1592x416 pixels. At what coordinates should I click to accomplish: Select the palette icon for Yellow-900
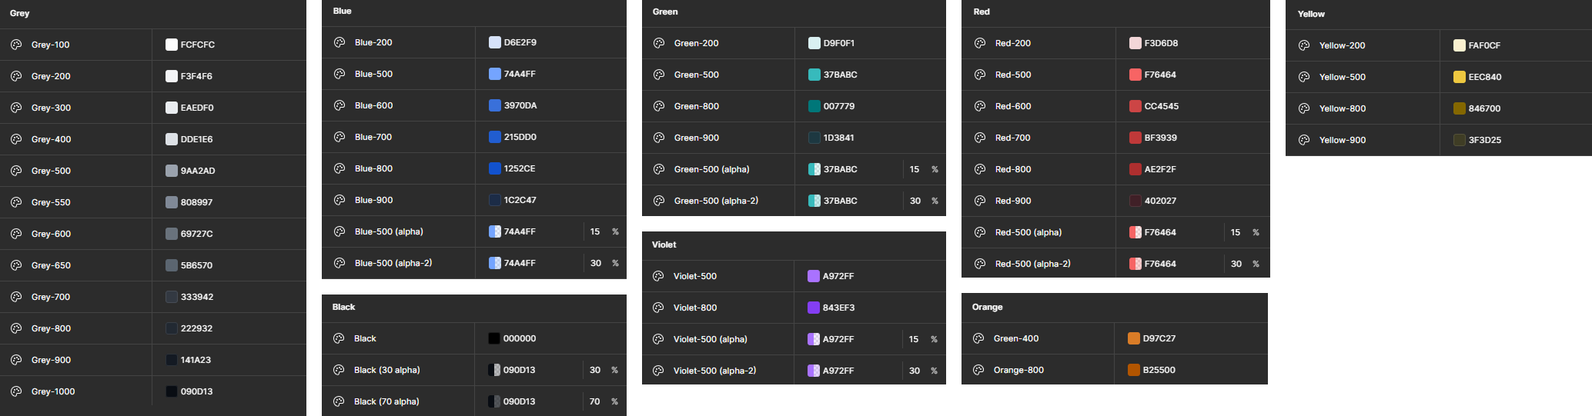click(1304, 140)
